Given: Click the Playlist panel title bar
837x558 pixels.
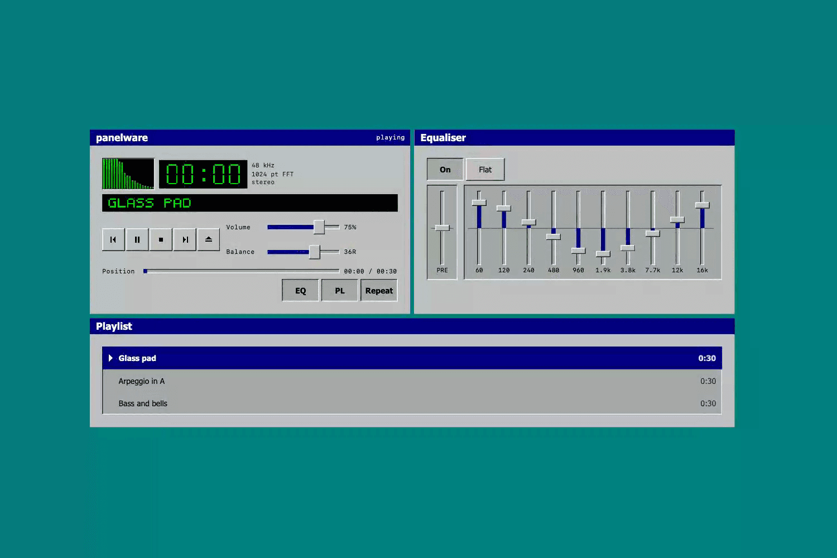Looking at the screenshot, I should 412,326.
